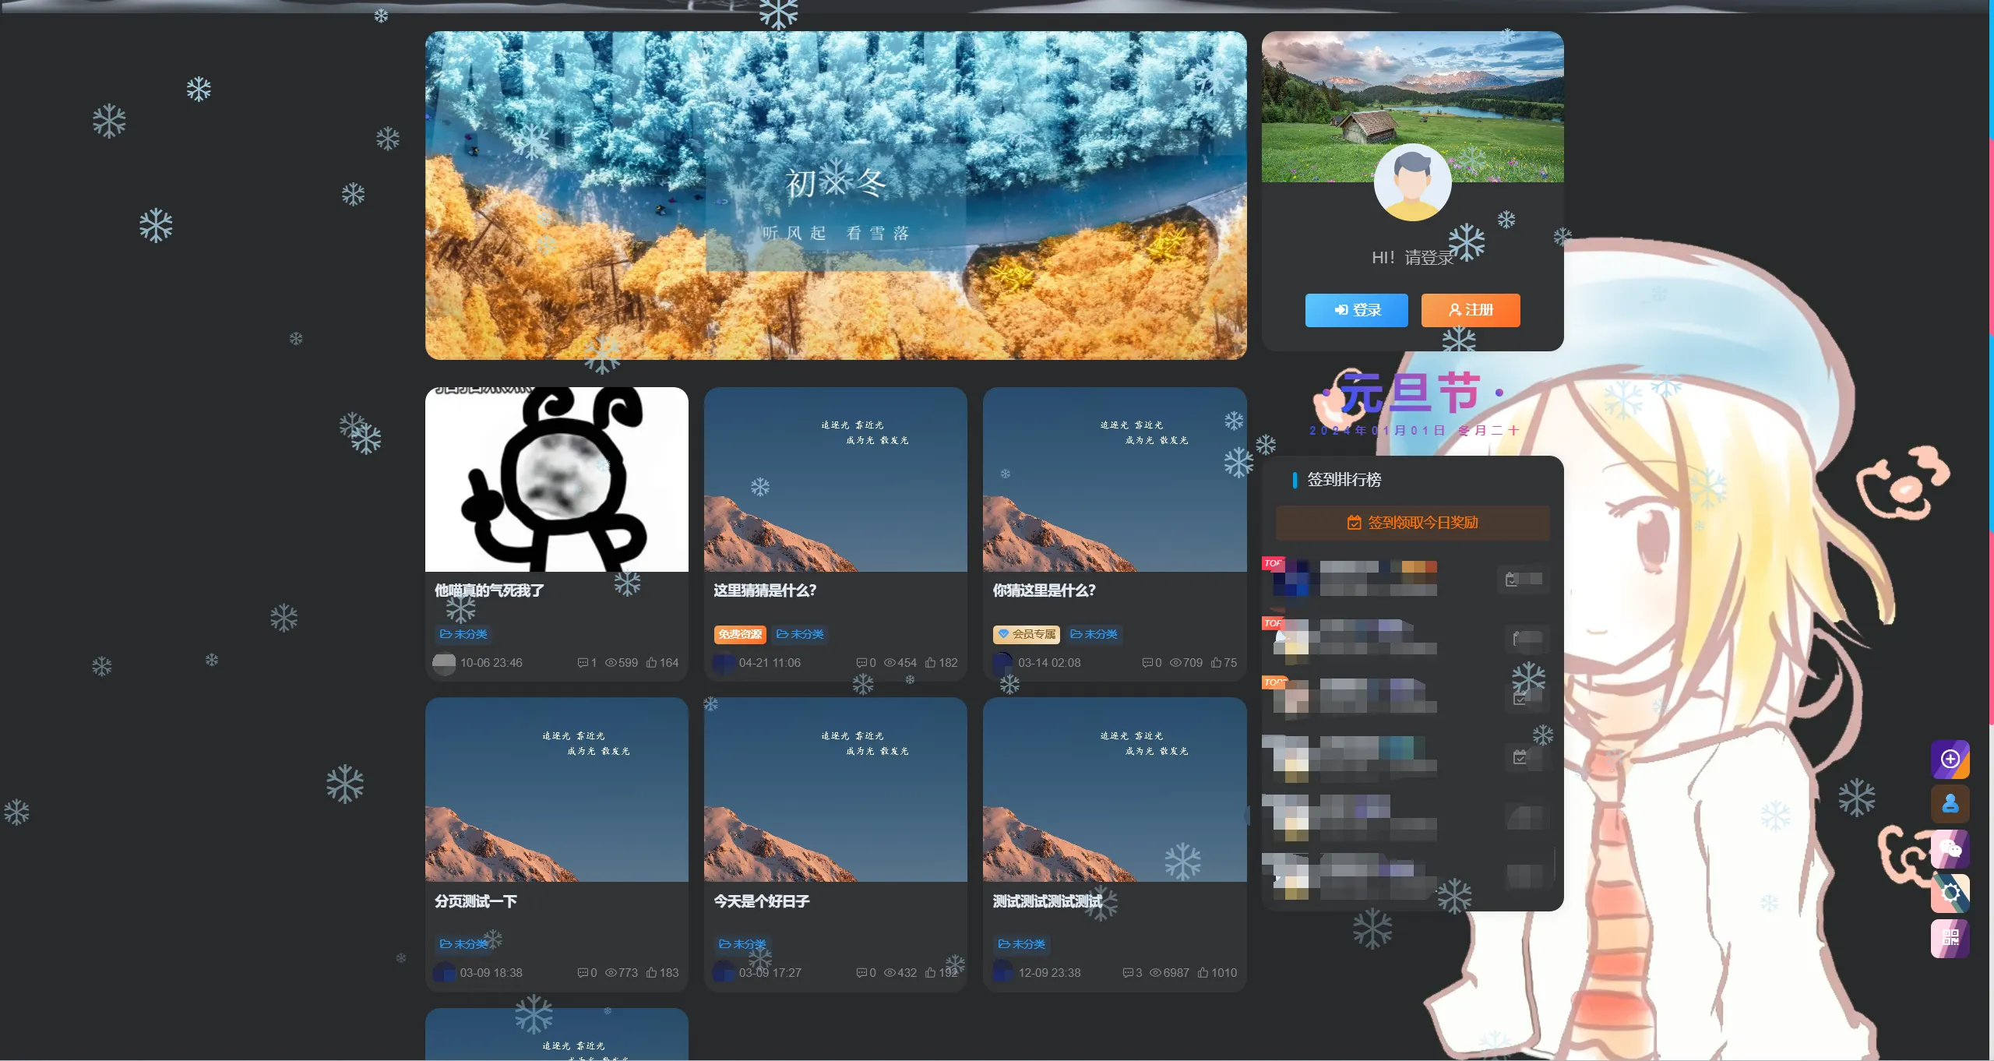Viewport: 1994px width, 1061px height.
Task: Click the mountain thumbnail of 你猜这里是什么
Action: (x=1115, y=480)
